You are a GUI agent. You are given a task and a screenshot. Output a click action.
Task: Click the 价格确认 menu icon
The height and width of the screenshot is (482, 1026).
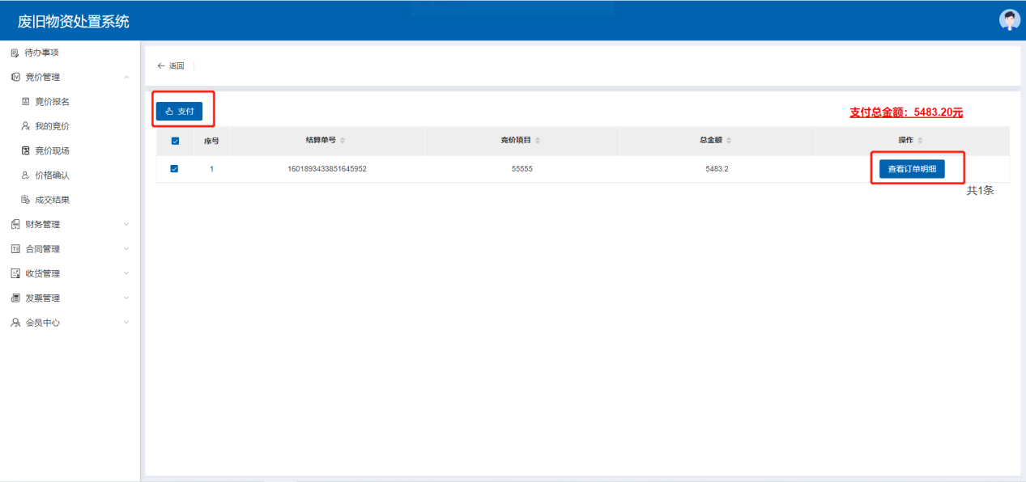tap(25, 175)
